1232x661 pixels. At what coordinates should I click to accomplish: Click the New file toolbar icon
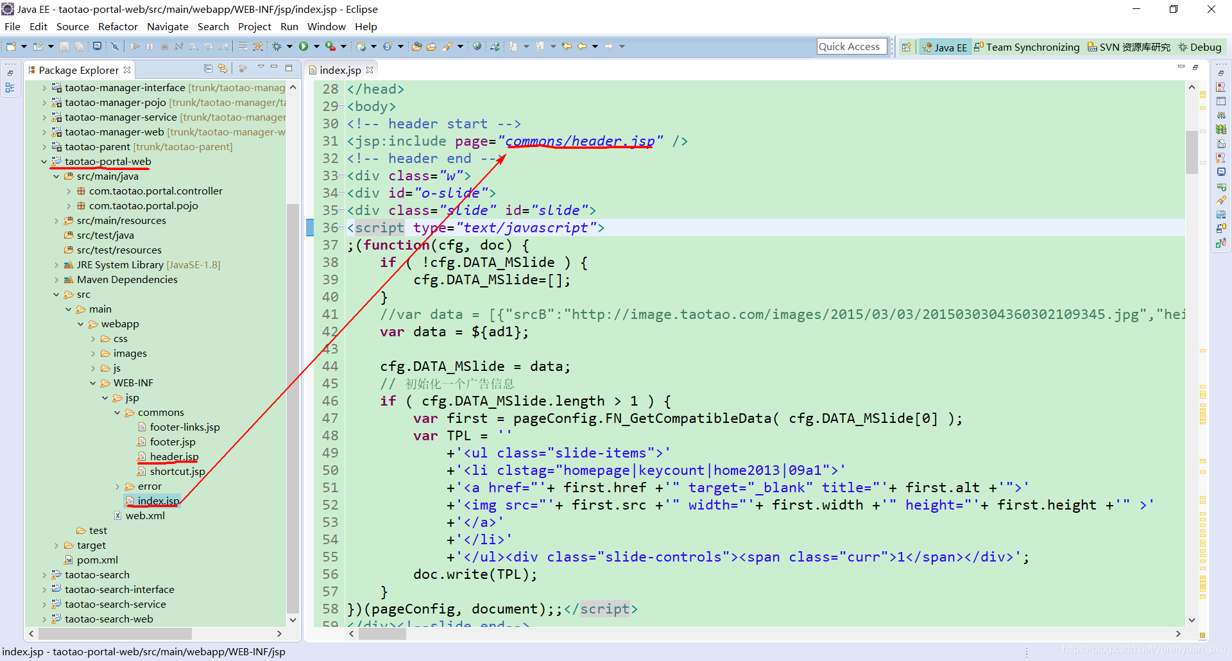11,46
